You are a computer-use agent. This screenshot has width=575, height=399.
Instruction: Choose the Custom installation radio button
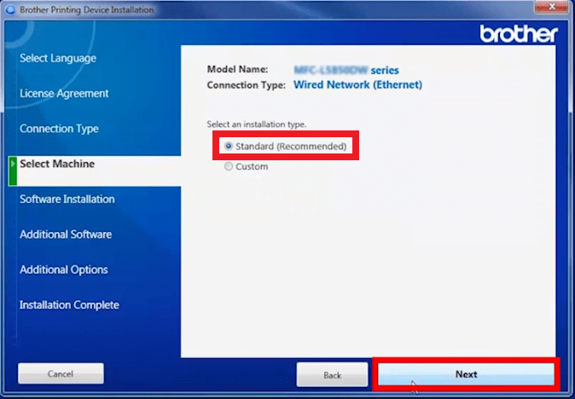pos(229,167)
